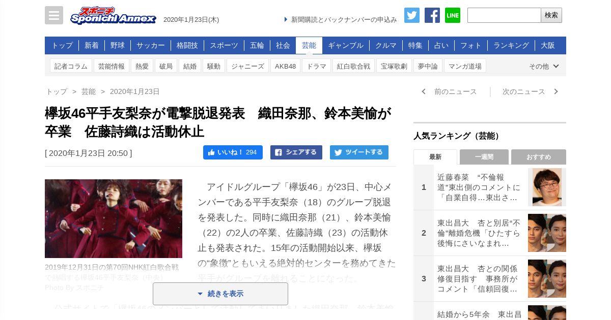Open 特集 navigation item
Image resolution: width=611 pixels, height=320 pixels.
(415, 45)
